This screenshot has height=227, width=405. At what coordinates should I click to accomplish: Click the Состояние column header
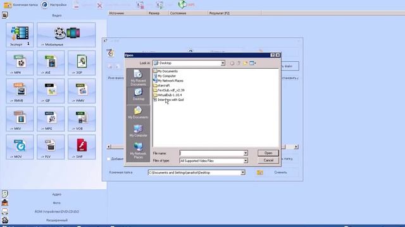pyautogui.click(x=189, y=13)
